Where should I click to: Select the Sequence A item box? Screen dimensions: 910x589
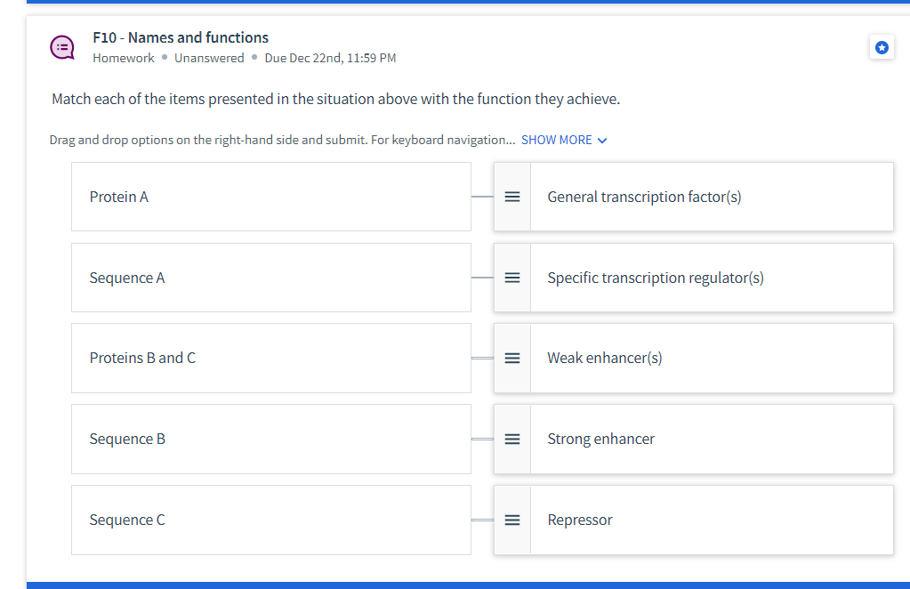[x=270, y=278]
